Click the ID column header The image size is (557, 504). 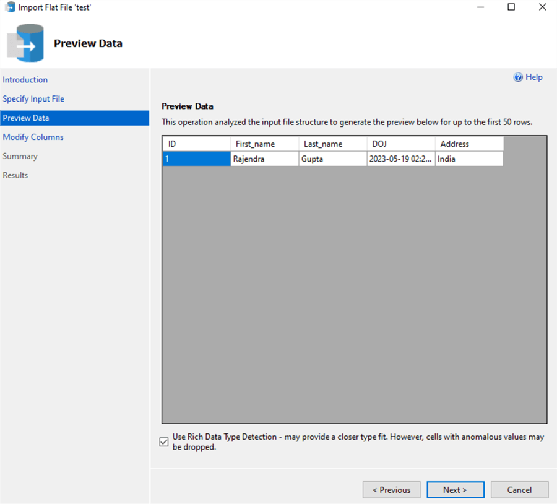pyautogui.click(x=196, y=143)
